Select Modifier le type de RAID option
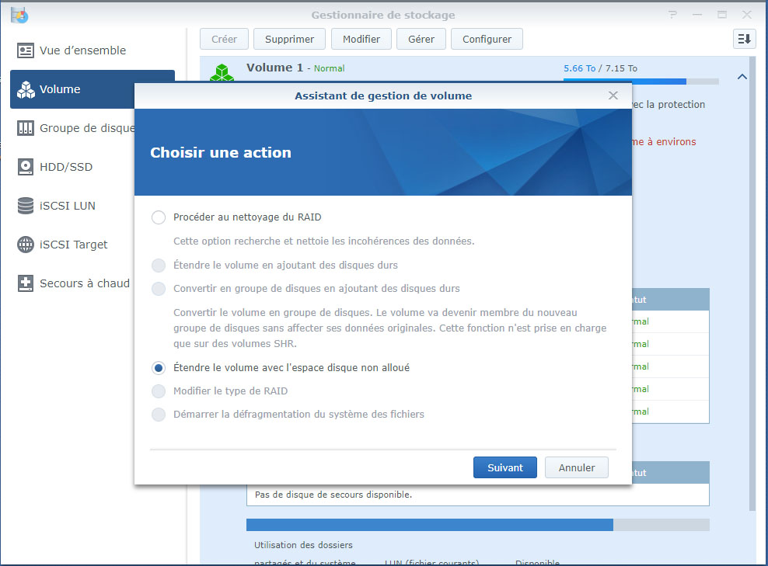 (159, 391)
